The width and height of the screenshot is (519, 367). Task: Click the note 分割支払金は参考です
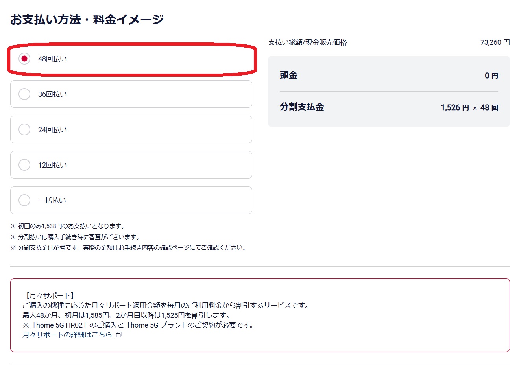[129, 248]
